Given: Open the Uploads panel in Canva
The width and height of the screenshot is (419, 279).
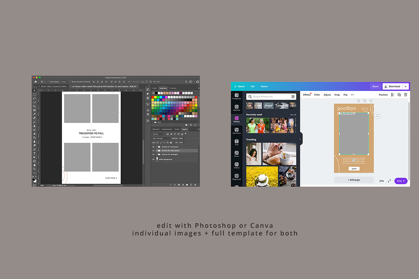Looking at the screenshot, I should click(x=237, y=107).
